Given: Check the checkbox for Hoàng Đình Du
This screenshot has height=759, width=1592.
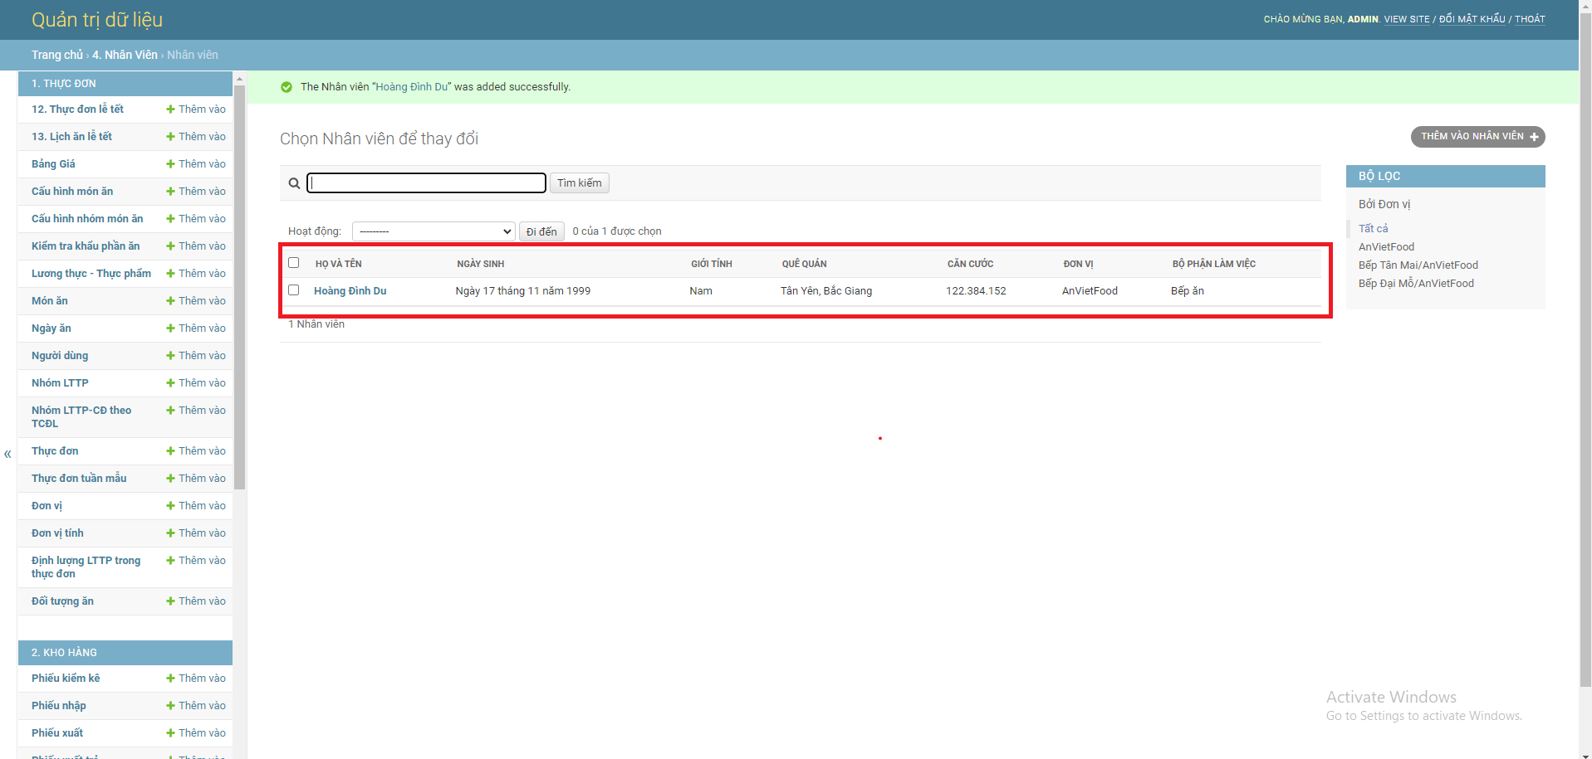Looking at the screenshot, I should 293,290.
